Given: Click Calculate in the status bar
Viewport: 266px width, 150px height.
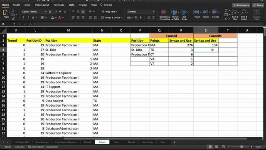Looking at the screenshot, I should (20, 147).
